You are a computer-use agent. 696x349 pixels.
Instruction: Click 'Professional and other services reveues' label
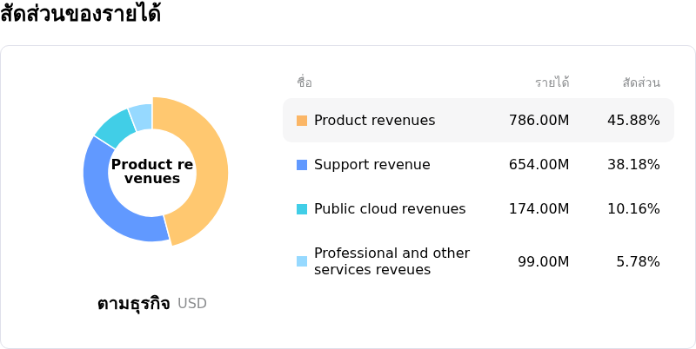pos(391,261)
